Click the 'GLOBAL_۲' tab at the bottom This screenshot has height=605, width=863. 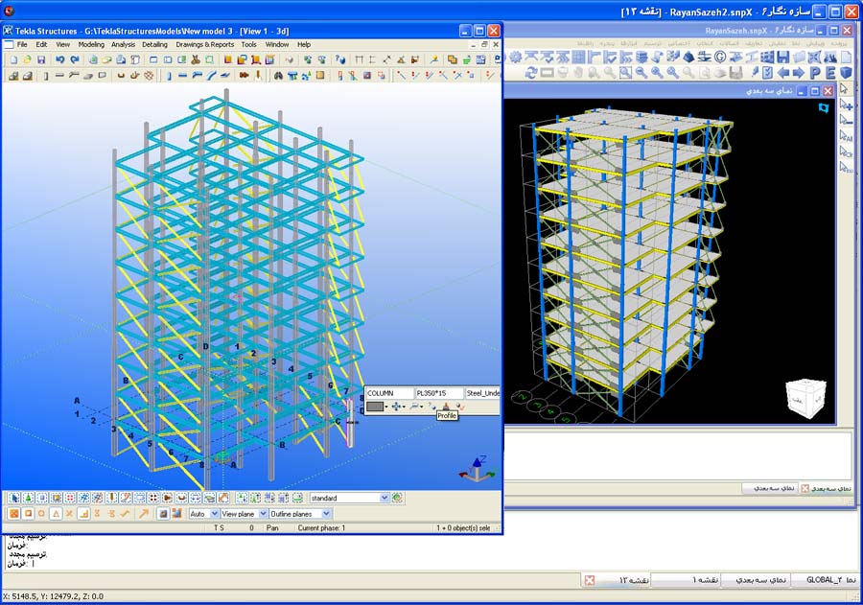point(825,580)
